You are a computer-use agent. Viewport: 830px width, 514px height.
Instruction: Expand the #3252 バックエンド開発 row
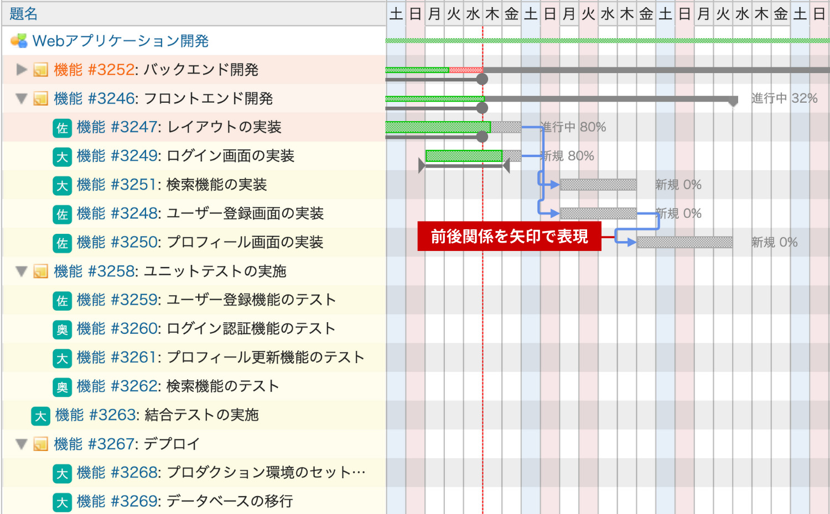pos(22,70)
